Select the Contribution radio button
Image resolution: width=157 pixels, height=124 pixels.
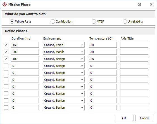point(53,21)
